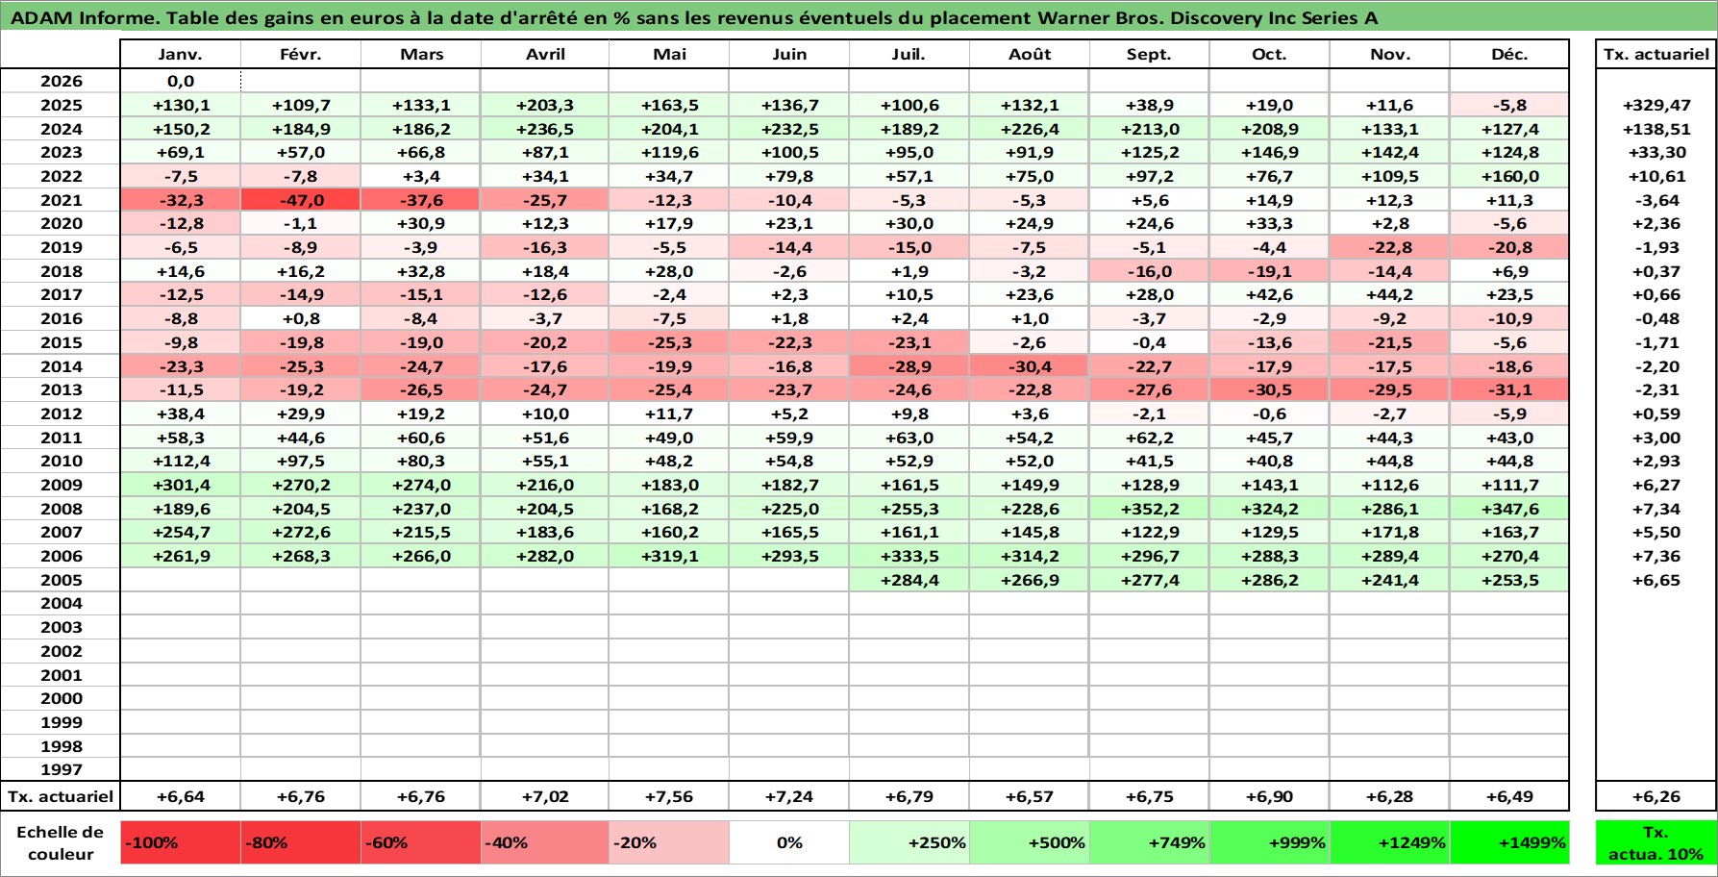The height and width of the screenshot is (877, 1718).
Task: Click the '+112,4' cell for Janv. 2010
Action: pyautogui.click(x=180, y=461)
